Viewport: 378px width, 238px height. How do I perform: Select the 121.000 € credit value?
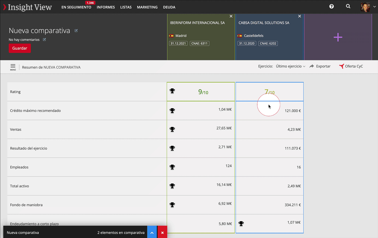293,111
